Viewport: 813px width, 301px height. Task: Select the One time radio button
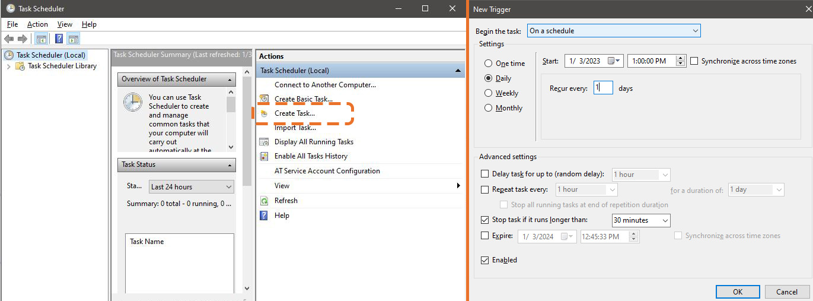489,64
